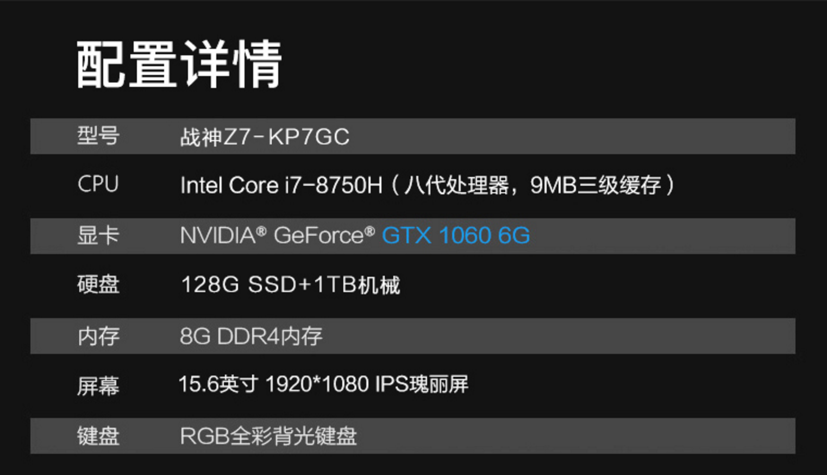Select the CPU row label
The image size is (827, 475).
click(98, 185)
